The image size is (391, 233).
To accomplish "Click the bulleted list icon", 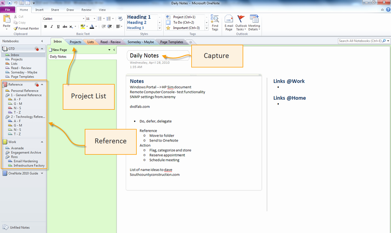I will [100, 19].
